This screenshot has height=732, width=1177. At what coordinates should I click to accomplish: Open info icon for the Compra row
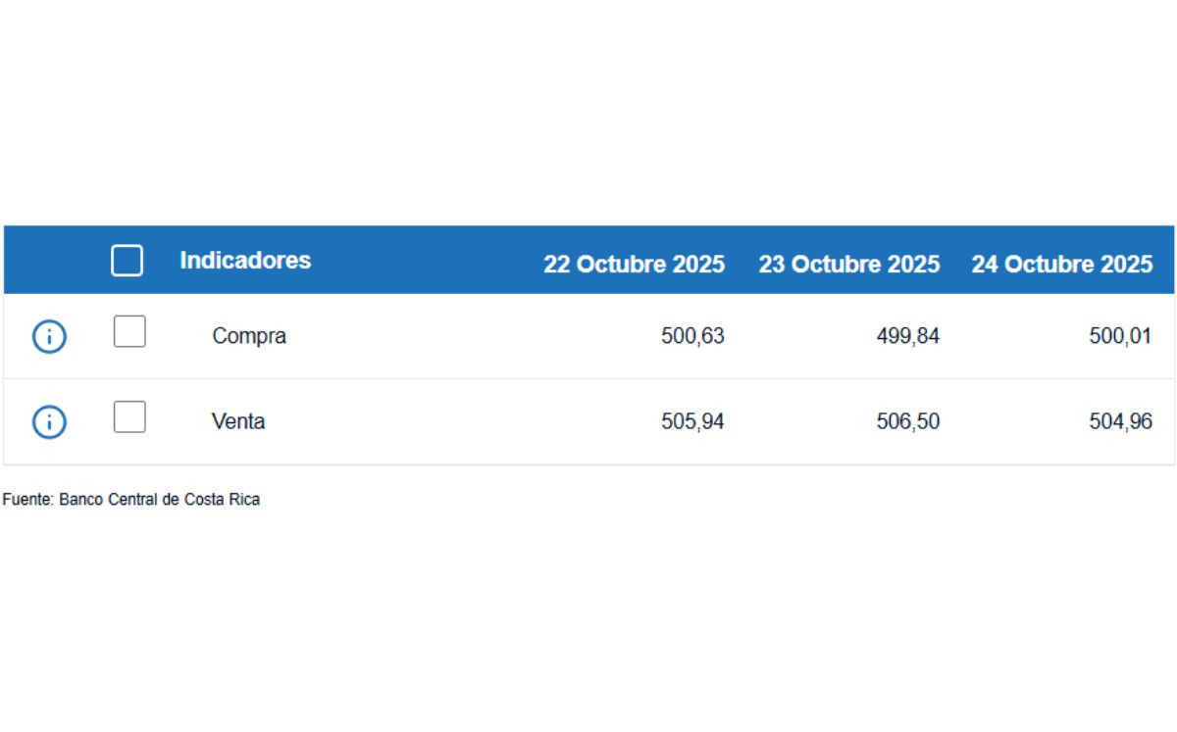point(49,337)
